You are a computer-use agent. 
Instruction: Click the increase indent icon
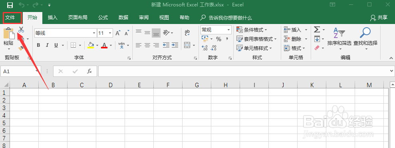pyautogui.click(x=175, y=45)
